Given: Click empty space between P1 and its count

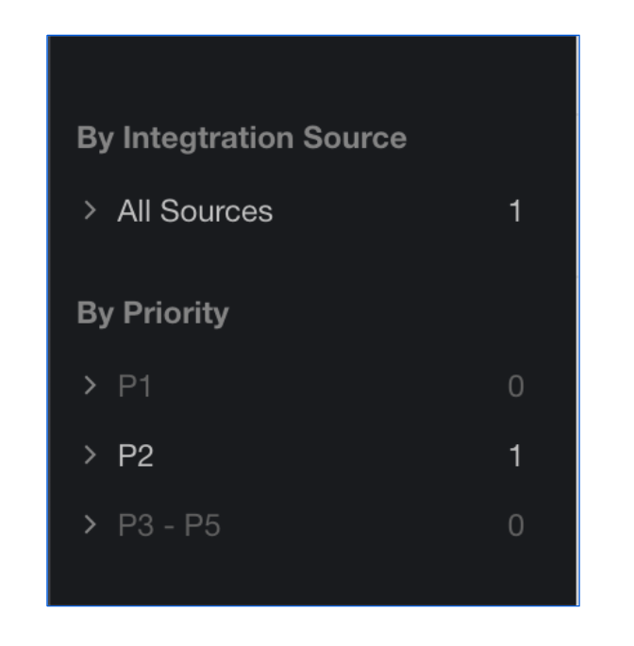Looking at the screenshot, I should [x=330, y=386].
